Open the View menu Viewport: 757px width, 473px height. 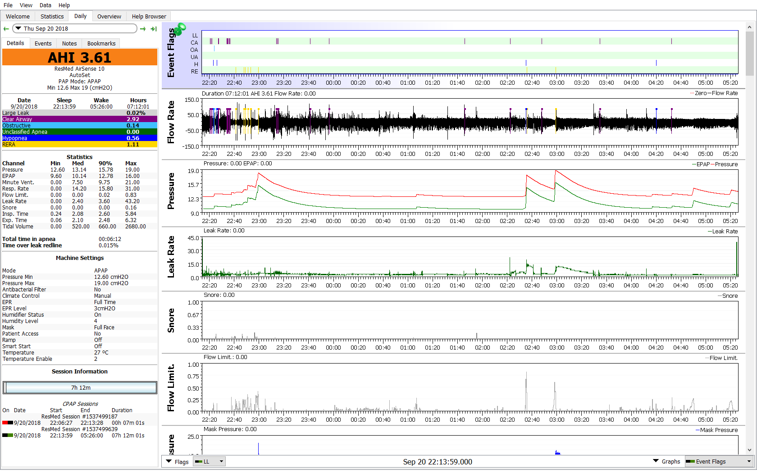coord(26,5)
